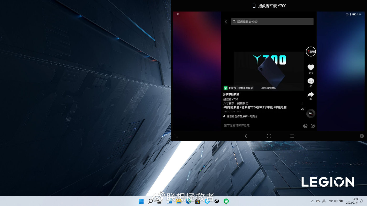
Task: Open the Widgets panel from the taskbar
Action: click(169, 201)
